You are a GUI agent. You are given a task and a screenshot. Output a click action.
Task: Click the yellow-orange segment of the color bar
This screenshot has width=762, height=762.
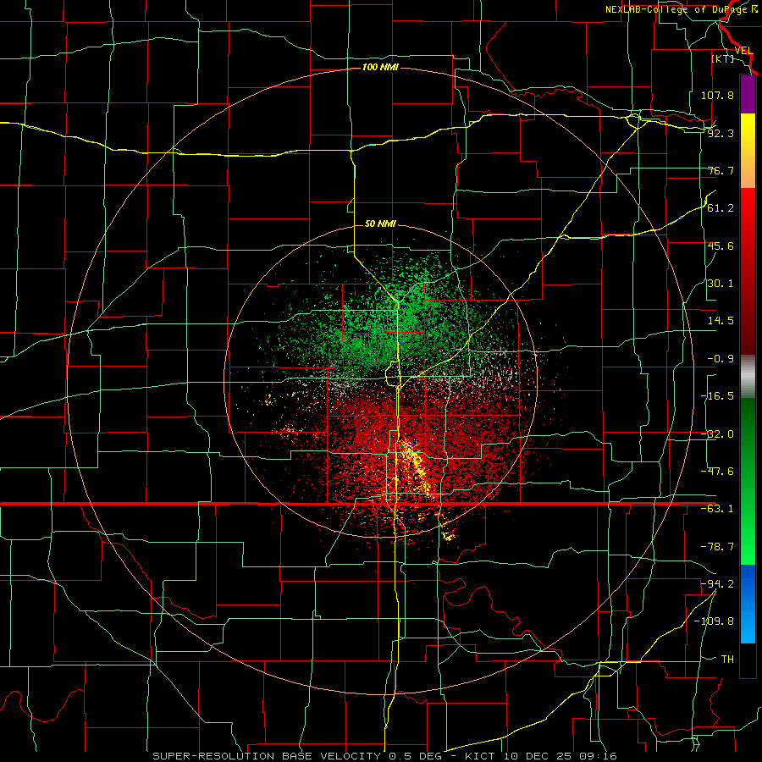[748, 151]
